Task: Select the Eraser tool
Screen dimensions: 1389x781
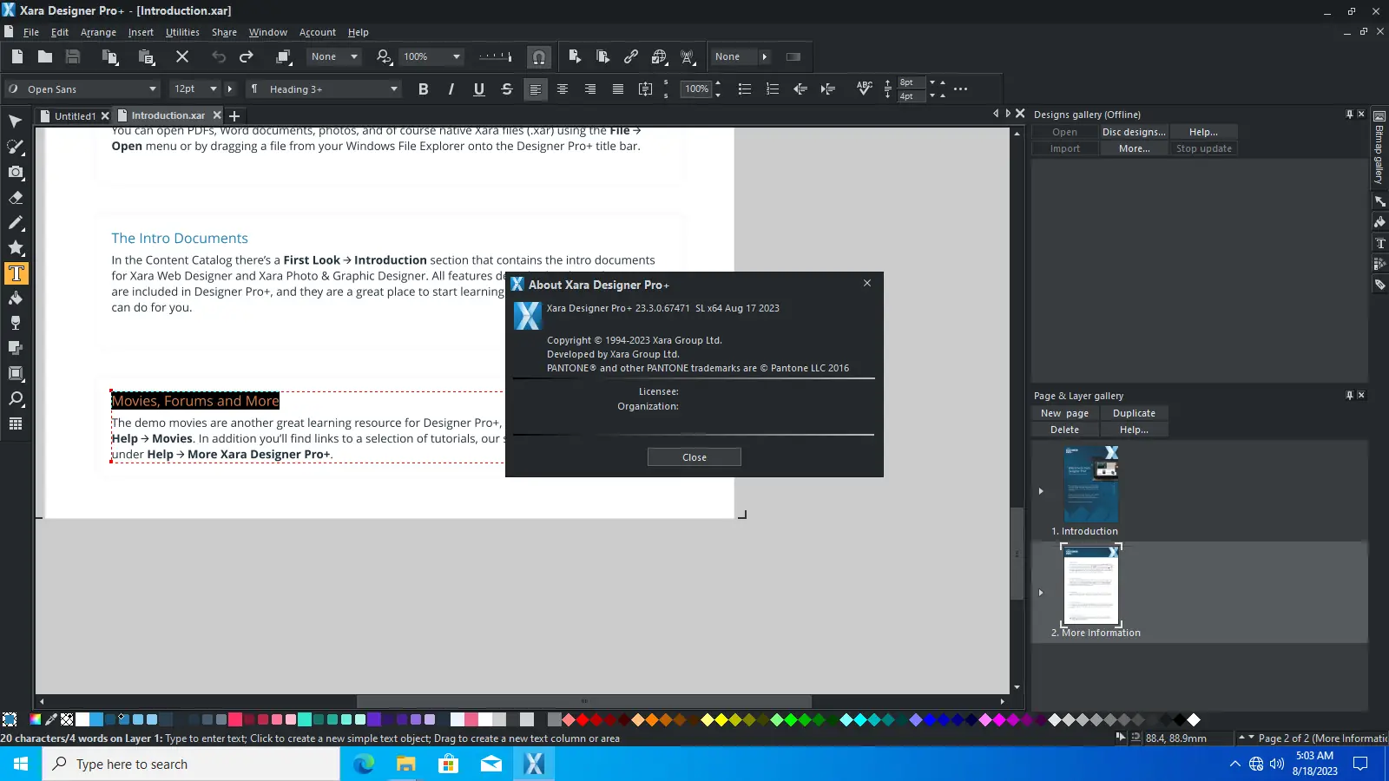Action: click(16, 198)
